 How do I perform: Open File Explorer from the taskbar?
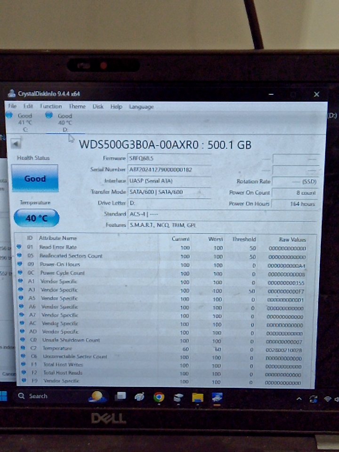197,397
